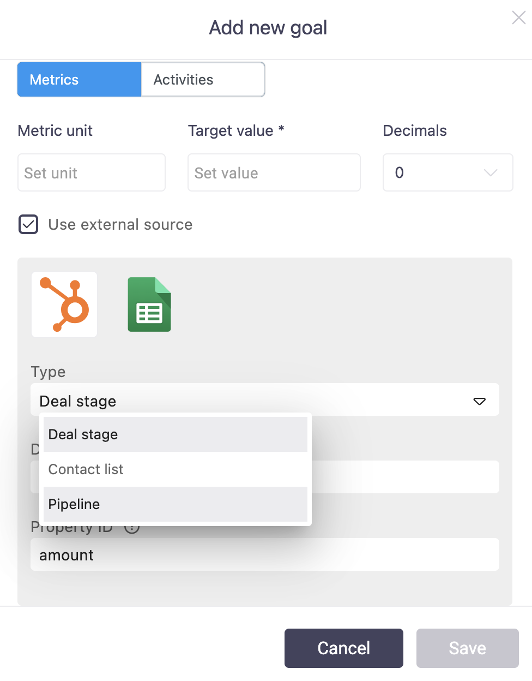Switch to the Activities tab

[203, 80]
